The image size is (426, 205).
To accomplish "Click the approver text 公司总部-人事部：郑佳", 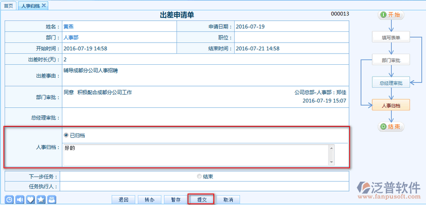I will [x=320, y=92].
